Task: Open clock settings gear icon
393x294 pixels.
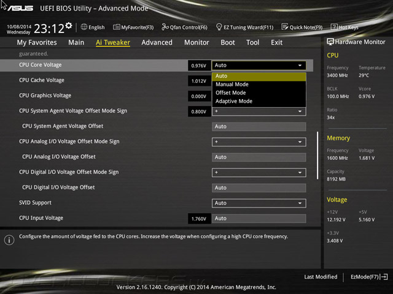Action: click(69, 26)
